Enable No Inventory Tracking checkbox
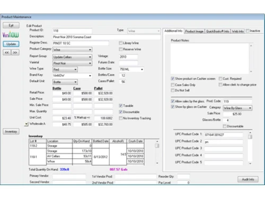 pyautogui.click(x=121, y=118)
